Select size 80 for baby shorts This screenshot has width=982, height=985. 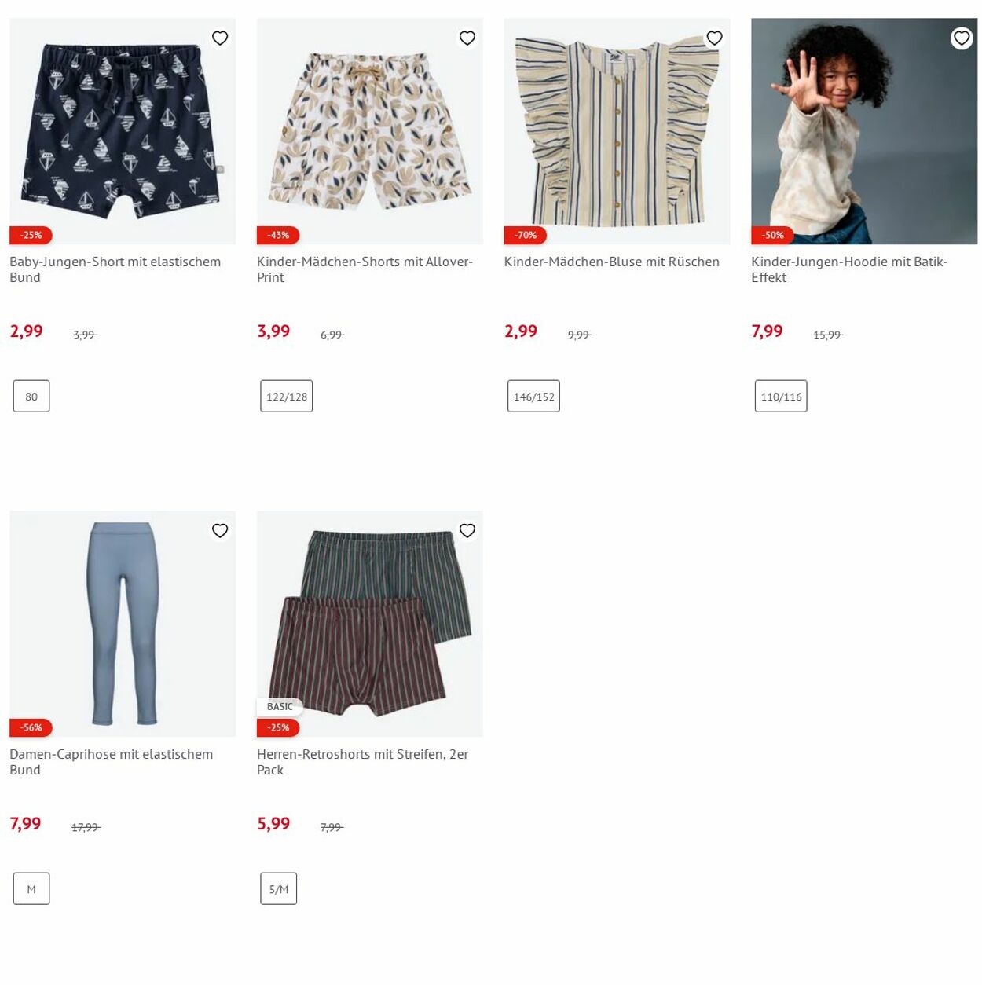[x=31, y=397]
